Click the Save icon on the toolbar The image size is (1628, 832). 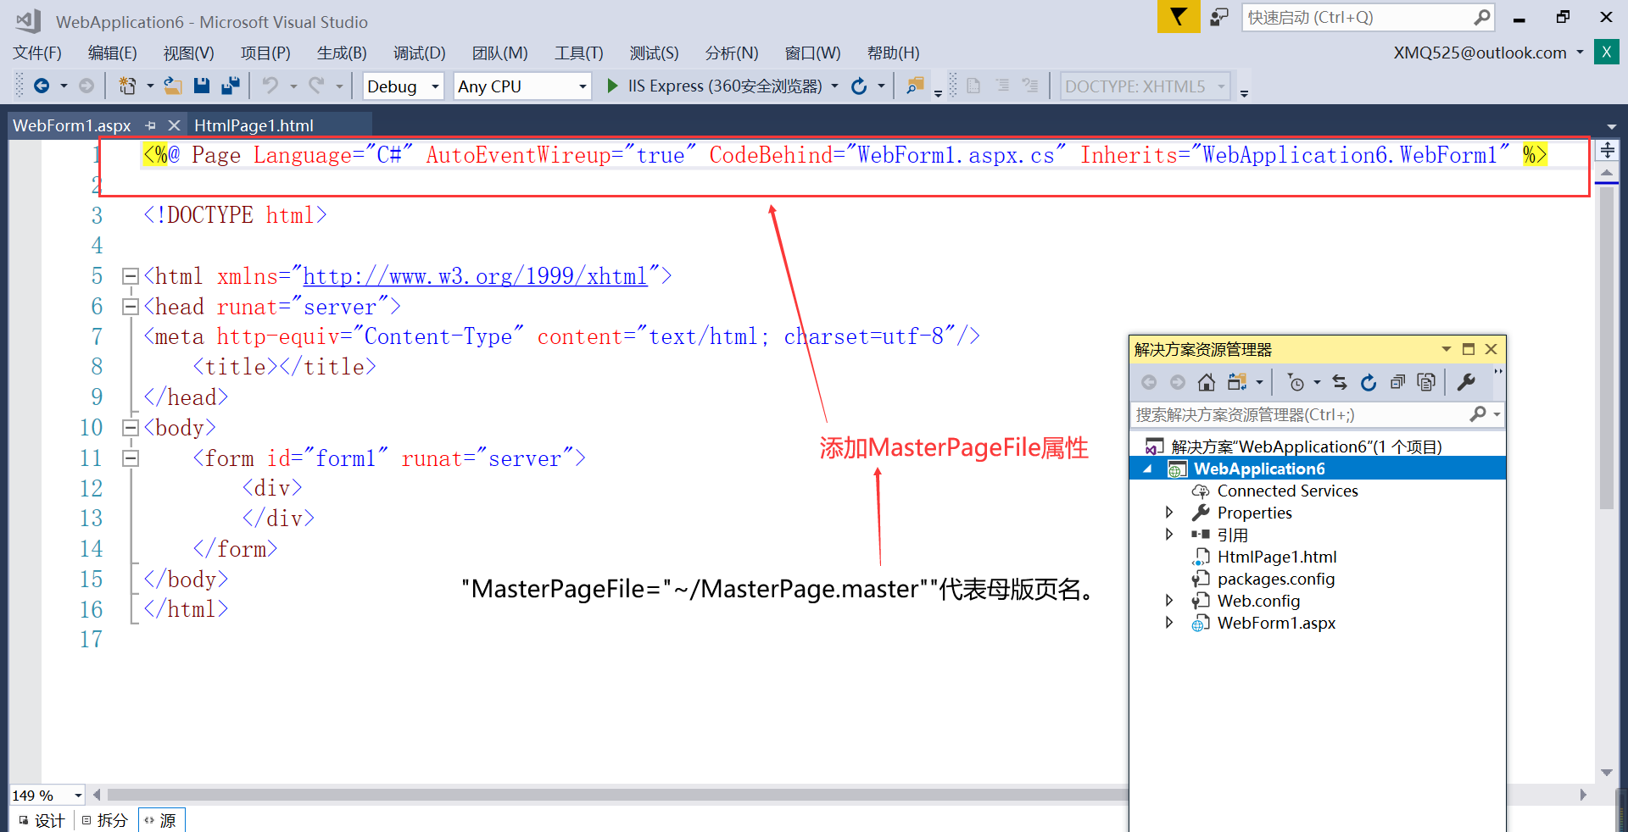pos(201,85)
